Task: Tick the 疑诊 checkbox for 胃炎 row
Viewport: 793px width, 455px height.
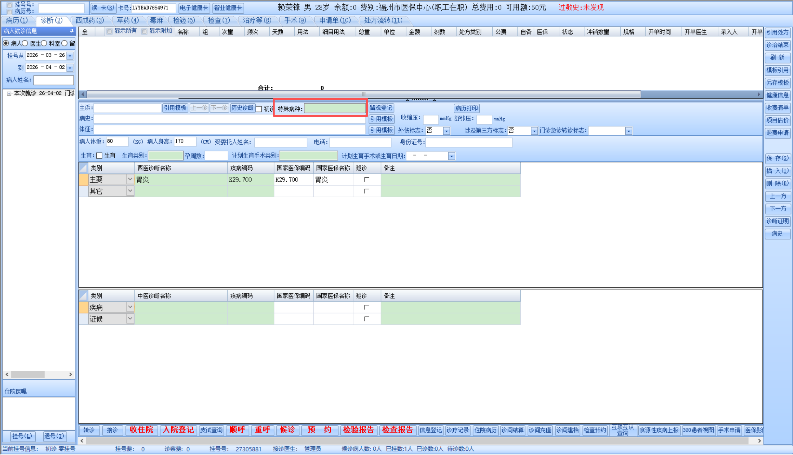Action: [x=366, y=179]
